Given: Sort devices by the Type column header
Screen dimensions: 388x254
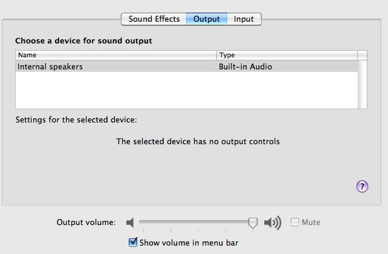Looking at the screenshot, I should (286, 55).
